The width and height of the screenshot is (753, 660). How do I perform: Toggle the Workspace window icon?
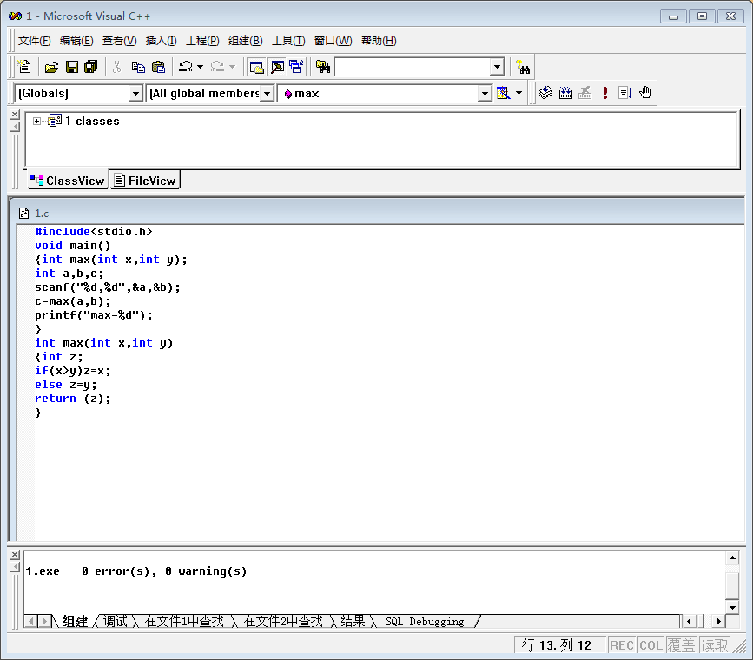click(256, 67)
